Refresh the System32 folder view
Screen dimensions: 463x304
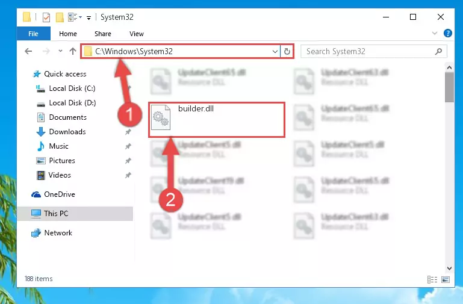tap(287, 52)
